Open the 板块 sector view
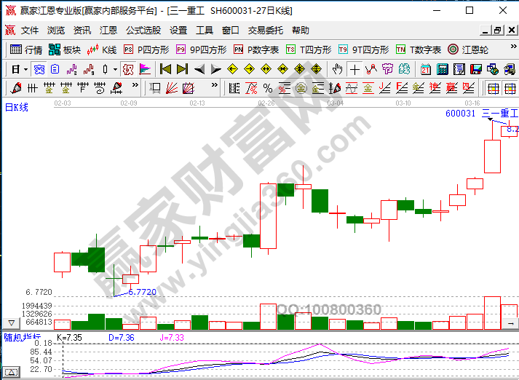 click(65, 50)
